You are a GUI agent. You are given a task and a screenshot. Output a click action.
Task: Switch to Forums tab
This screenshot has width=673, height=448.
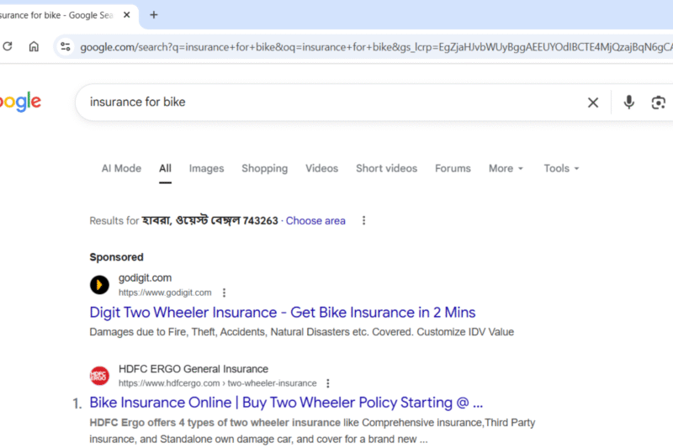point(453,168)
